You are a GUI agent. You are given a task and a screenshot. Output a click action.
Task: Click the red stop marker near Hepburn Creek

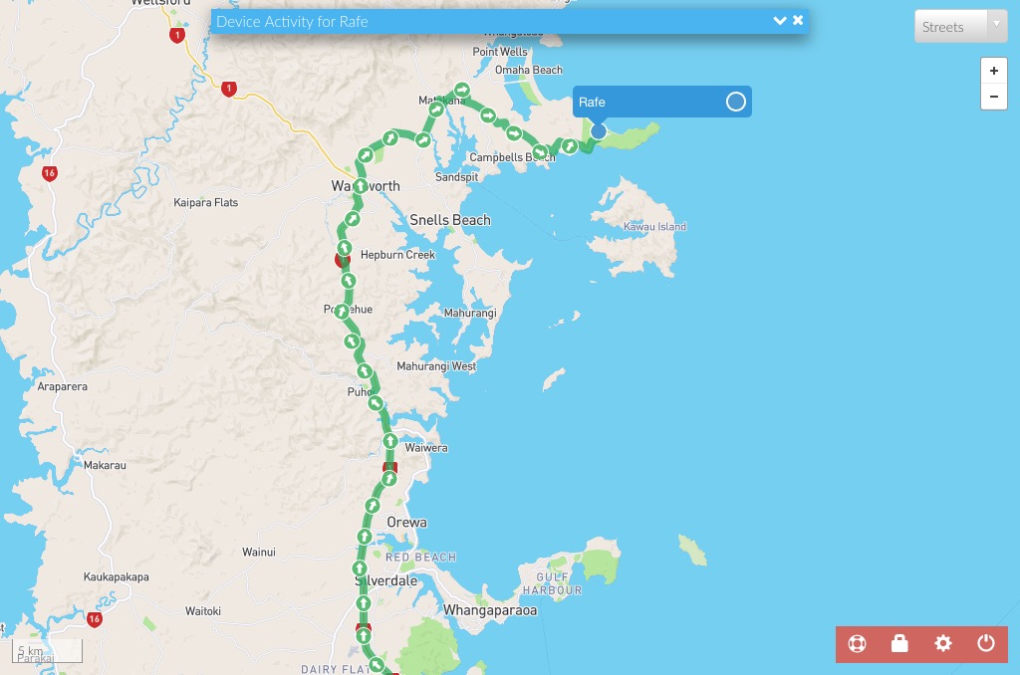click(x=341, y=260)
